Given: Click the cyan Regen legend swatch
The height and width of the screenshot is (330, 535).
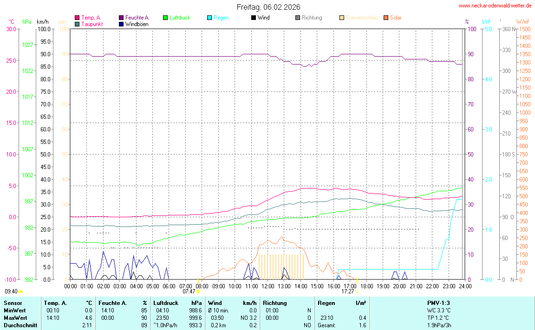Looking at the screenshot, I should (x=209, y=18).
